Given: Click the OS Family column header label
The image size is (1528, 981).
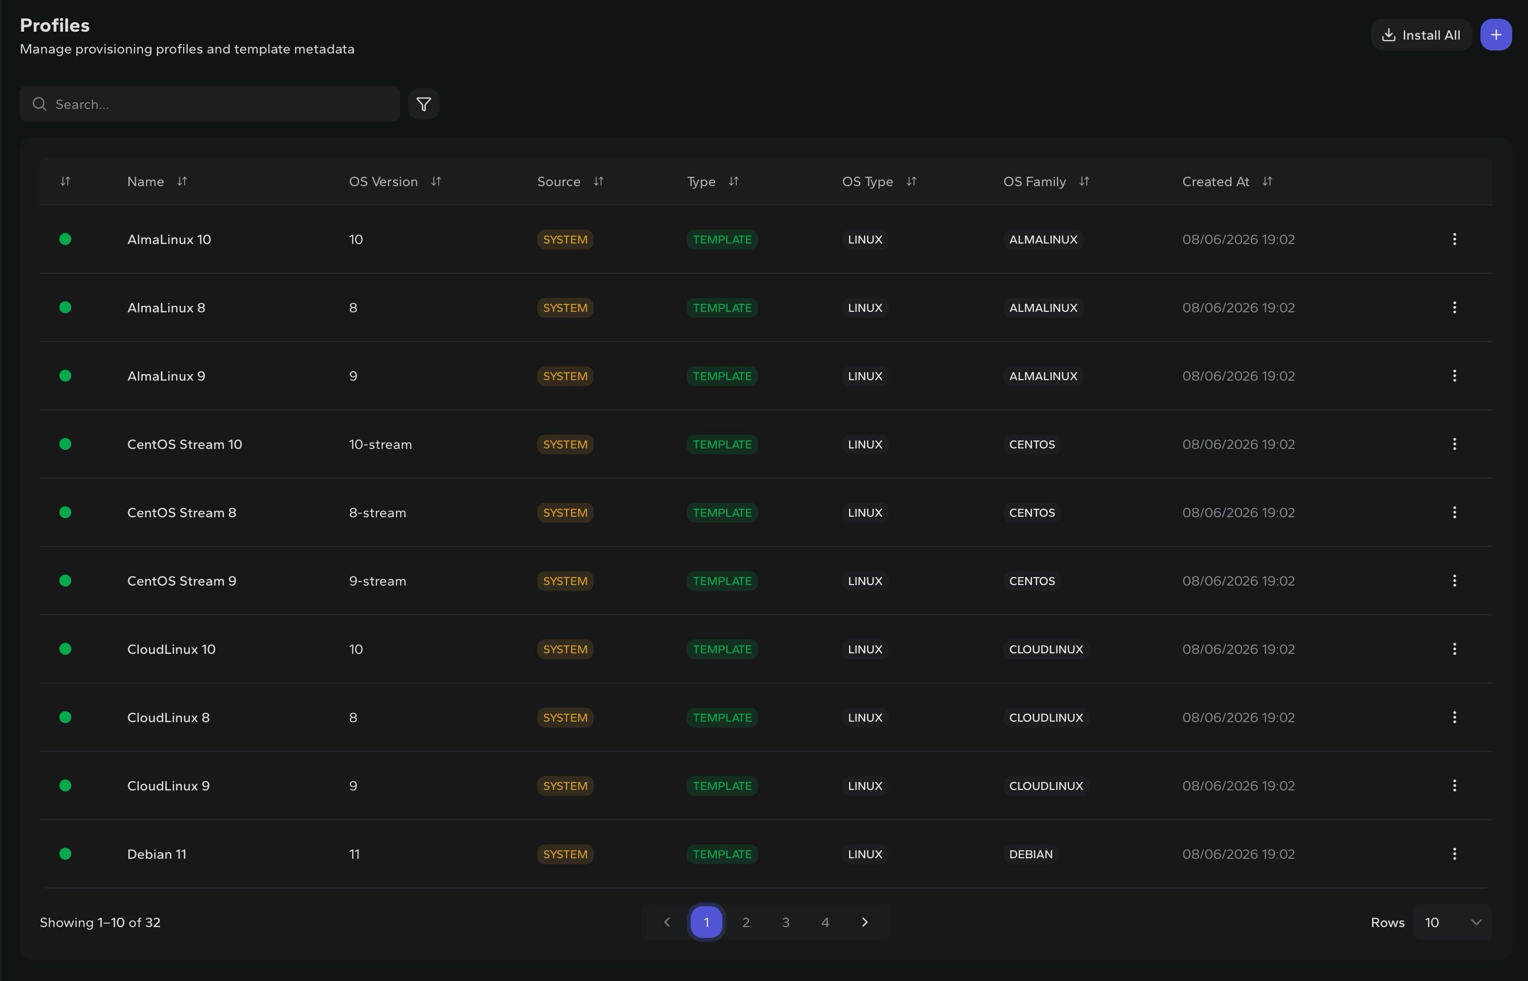Looking at the screenshot, I should 1034,182.
